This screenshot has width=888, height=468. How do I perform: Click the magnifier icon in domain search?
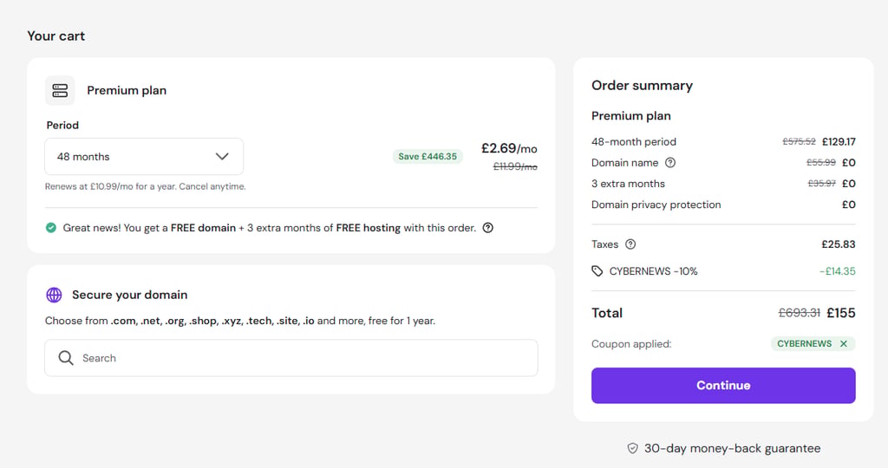66,358
